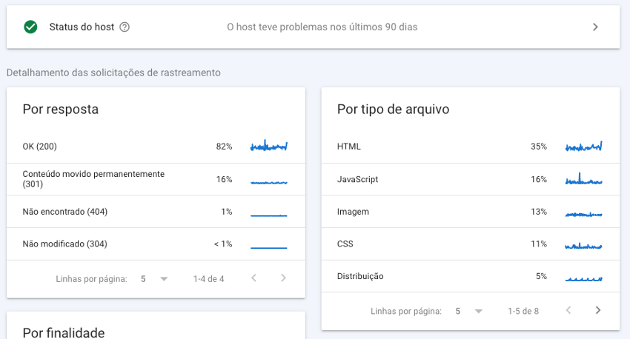Click the Por tipo de arquivo heading
This screenshot has height=339, width=630.
393,109
